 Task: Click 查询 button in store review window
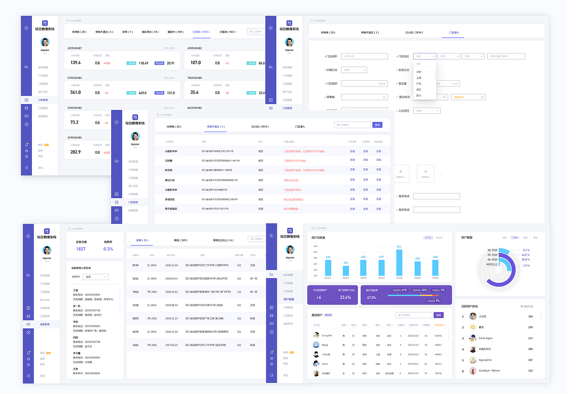(x=377, y=125)
